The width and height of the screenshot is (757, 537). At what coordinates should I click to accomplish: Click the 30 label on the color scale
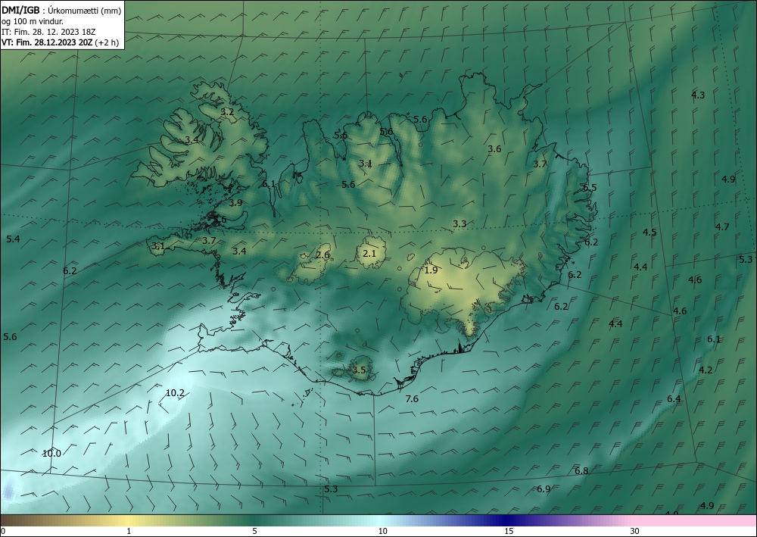[635, 531]
